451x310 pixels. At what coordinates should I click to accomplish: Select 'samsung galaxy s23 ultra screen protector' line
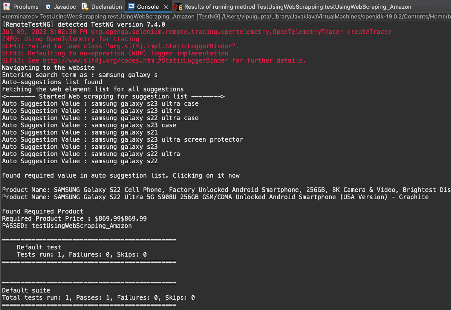[x=123, y=140]
